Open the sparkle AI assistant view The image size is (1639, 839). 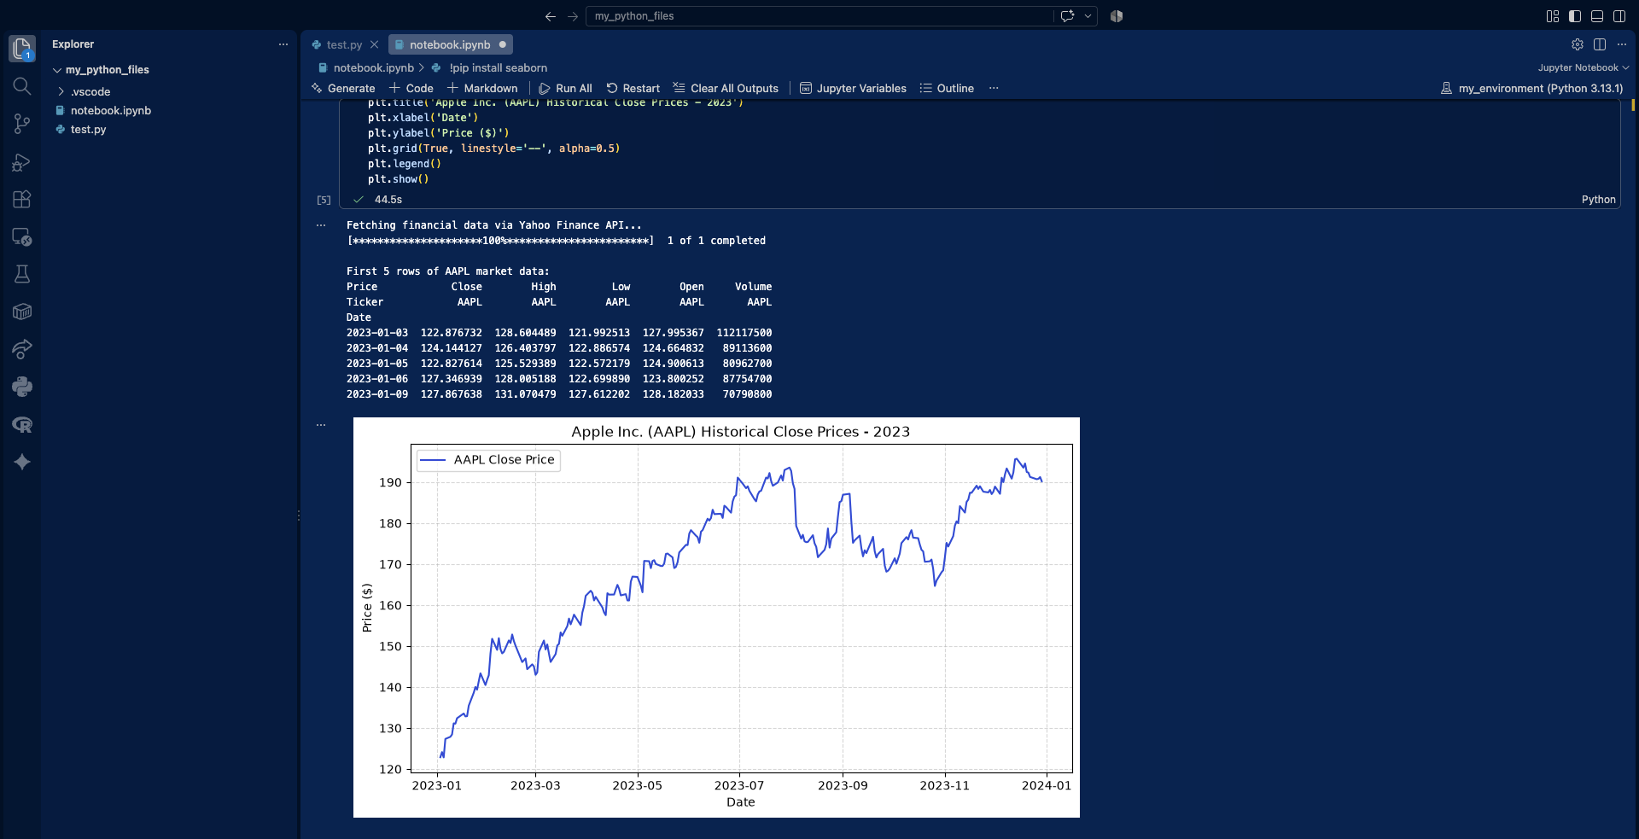(x=22, y=462)
